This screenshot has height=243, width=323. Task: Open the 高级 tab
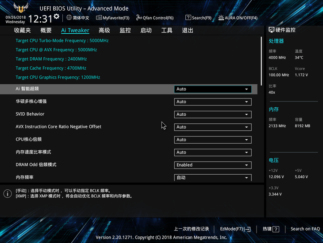pyautogui.click(x=104, y=31)
